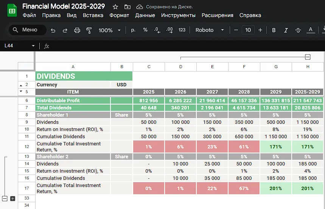325x209 pixels.
Task: Click the redo arrow icon
Action: point(65,30)
